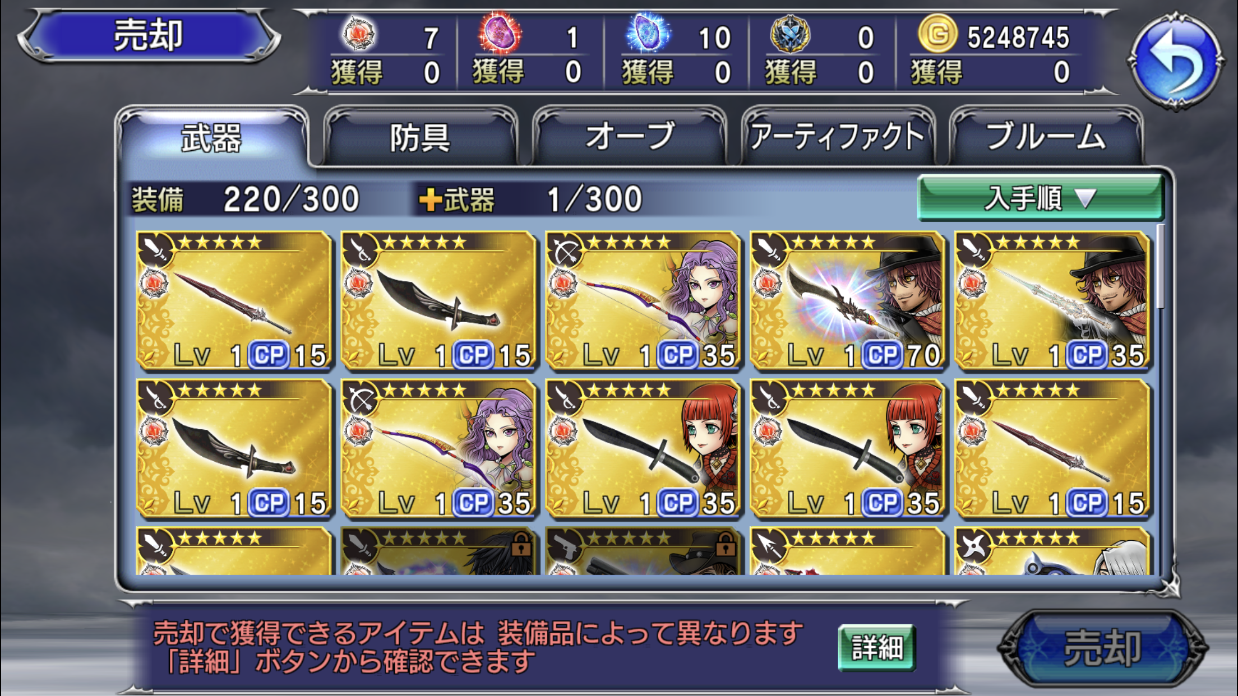Screen dimensions: 1238x696
Task: Select the purple-haired character's bow in the top row
Action: click(x=643, y=301)
